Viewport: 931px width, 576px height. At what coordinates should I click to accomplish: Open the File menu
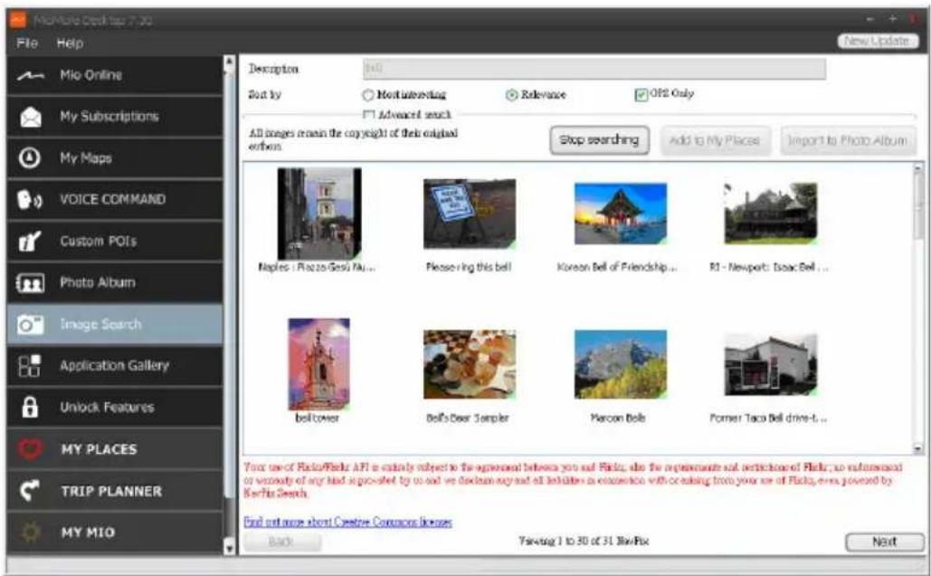tap(27, 43)
